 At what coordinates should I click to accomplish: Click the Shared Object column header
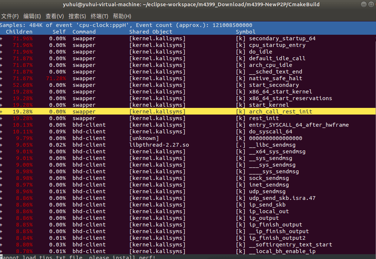click(151, 32)
